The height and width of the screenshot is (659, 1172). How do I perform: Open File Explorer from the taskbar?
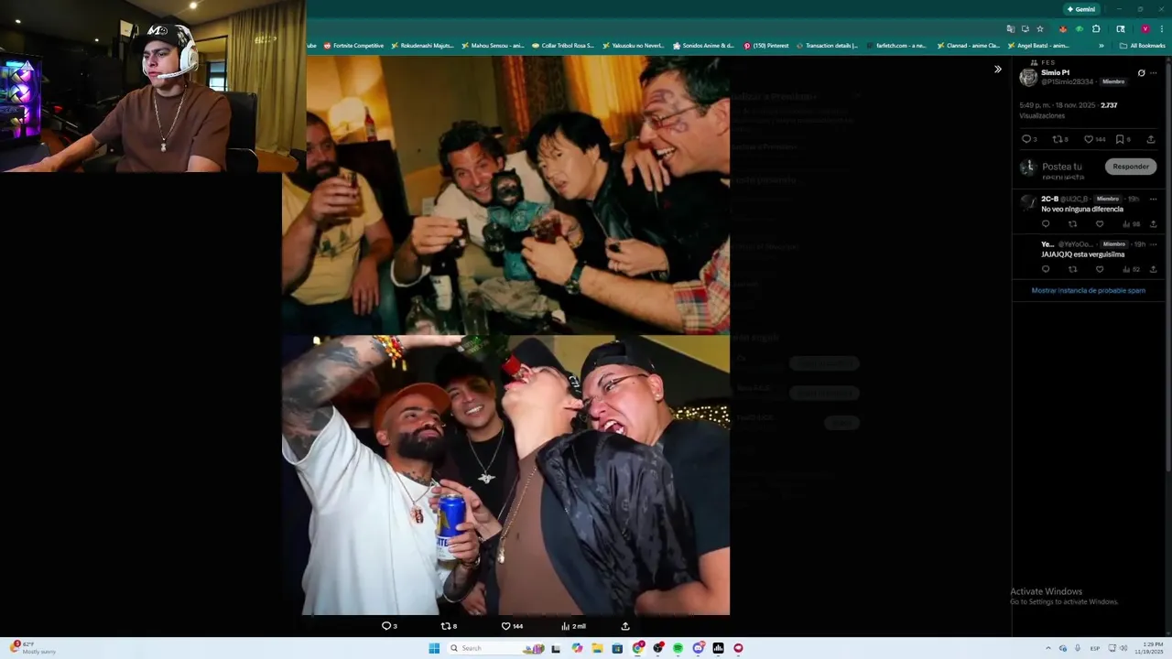click(x=597, y=648)
